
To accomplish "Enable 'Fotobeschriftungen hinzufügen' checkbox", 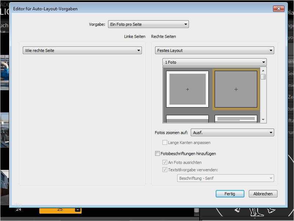I will [x=157, y=153].
